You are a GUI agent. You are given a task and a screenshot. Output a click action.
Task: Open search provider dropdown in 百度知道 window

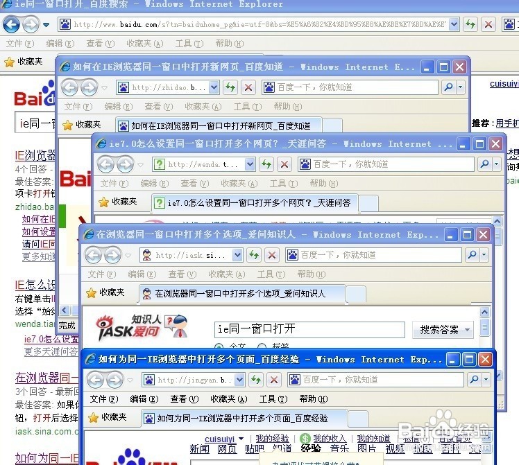coord(461,87)
